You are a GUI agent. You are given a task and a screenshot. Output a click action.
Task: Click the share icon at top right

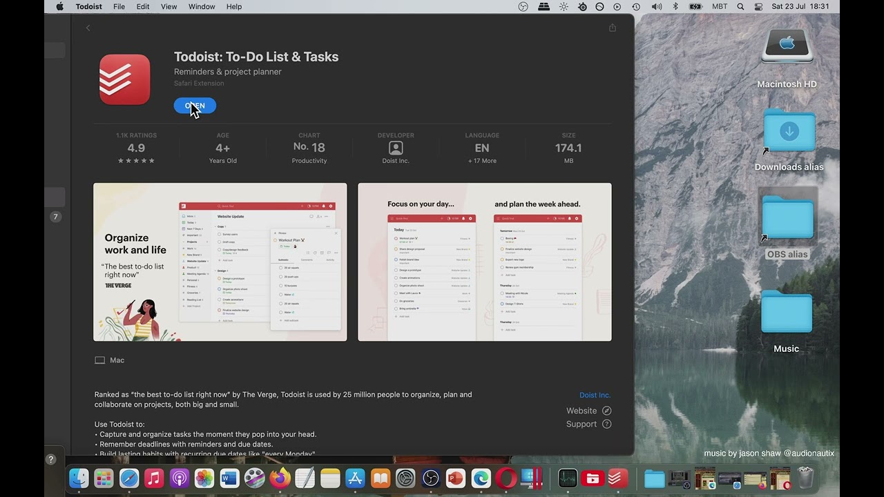(612, 28)
